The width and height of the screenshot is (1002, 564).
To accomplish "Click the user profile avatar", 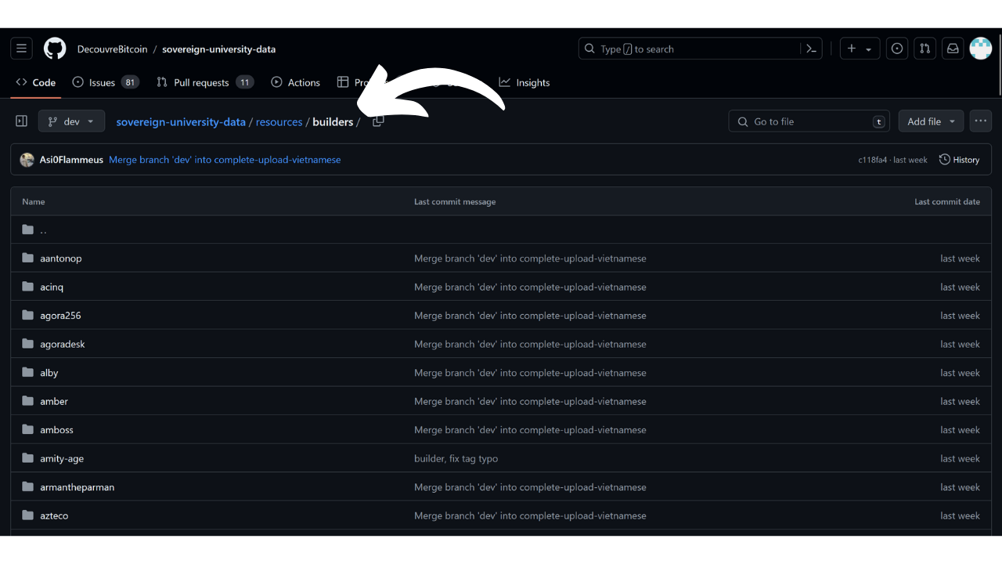I will click(980, 49).
